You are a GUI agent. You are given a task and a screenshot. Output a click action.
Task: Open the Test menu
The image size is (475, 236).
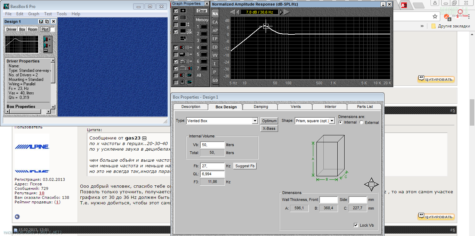(x=48, y=14)
